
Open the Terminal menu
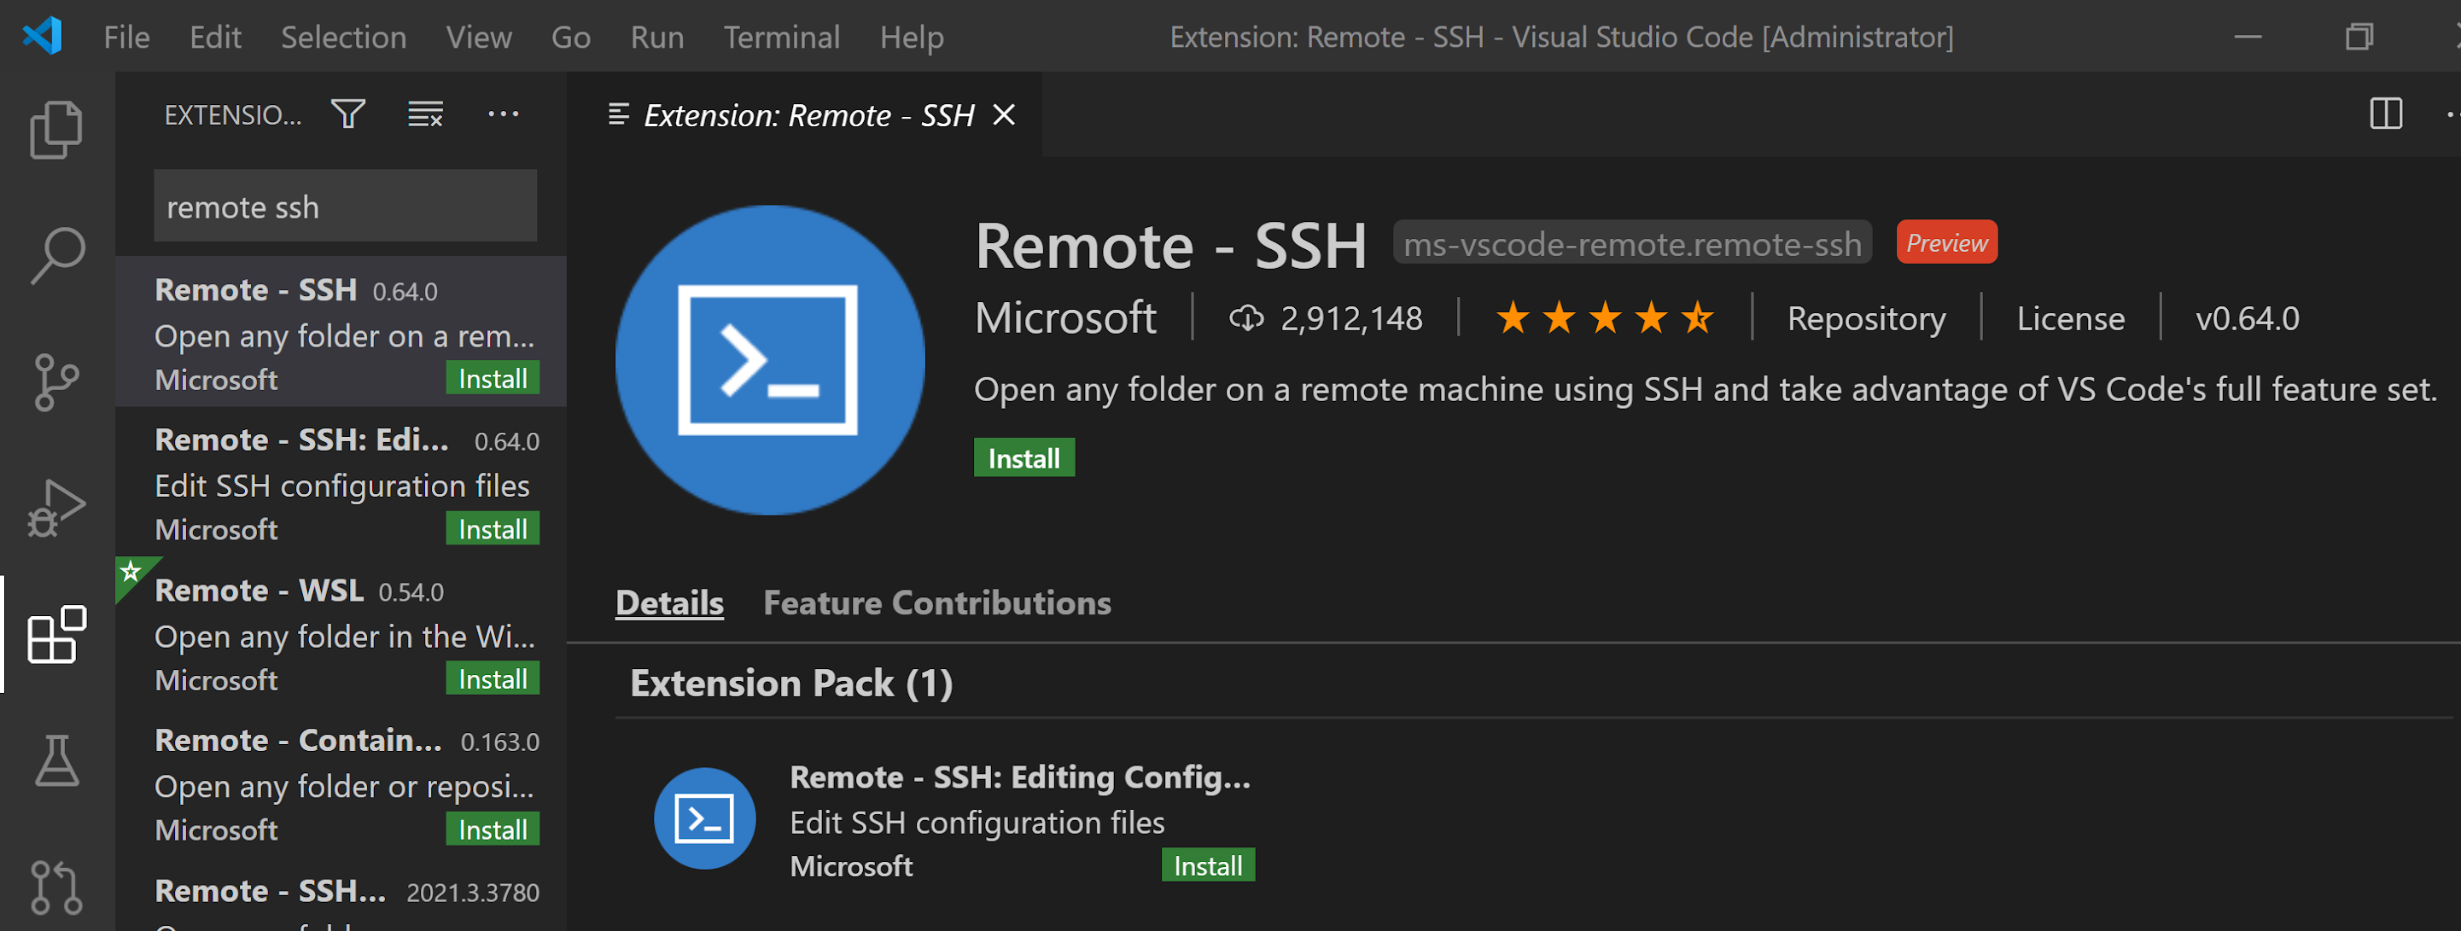[x=781, y=37]
